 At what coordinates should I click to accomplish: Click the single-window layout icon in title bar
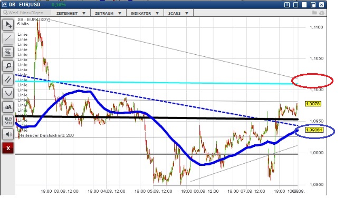(295, 5)
